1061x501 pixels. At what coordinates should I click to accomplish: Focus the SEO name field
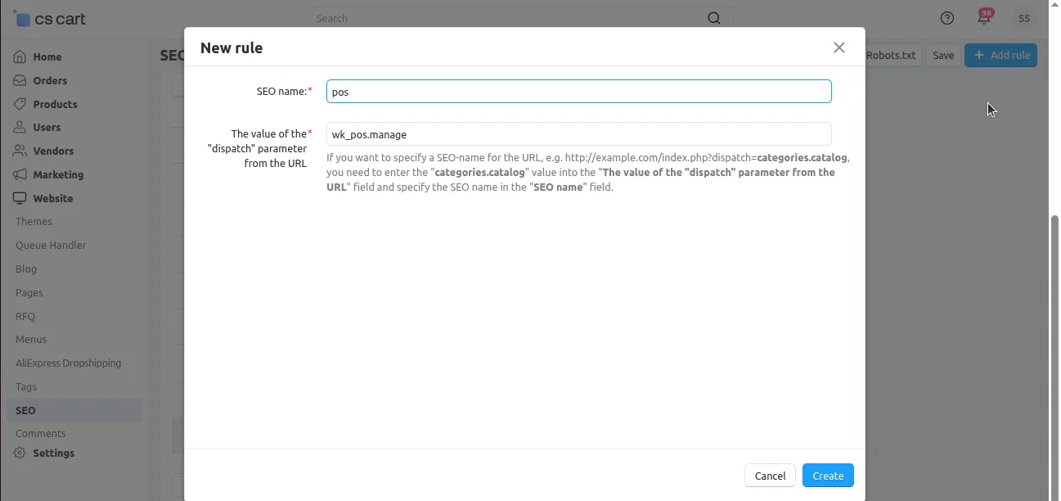[578, 92]
